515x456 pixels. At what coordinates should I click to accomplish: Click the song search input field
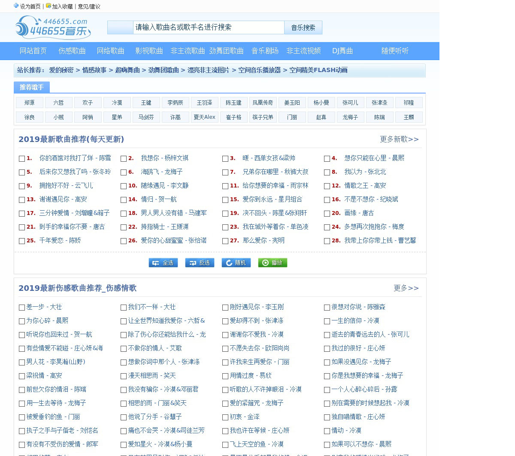[x=208, y=27]
